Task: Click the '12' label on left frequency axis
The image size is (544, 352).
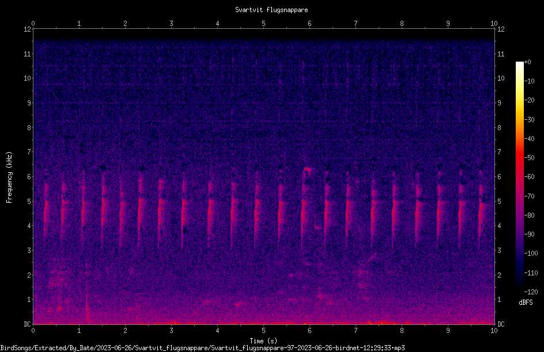Action: [28, 29]
